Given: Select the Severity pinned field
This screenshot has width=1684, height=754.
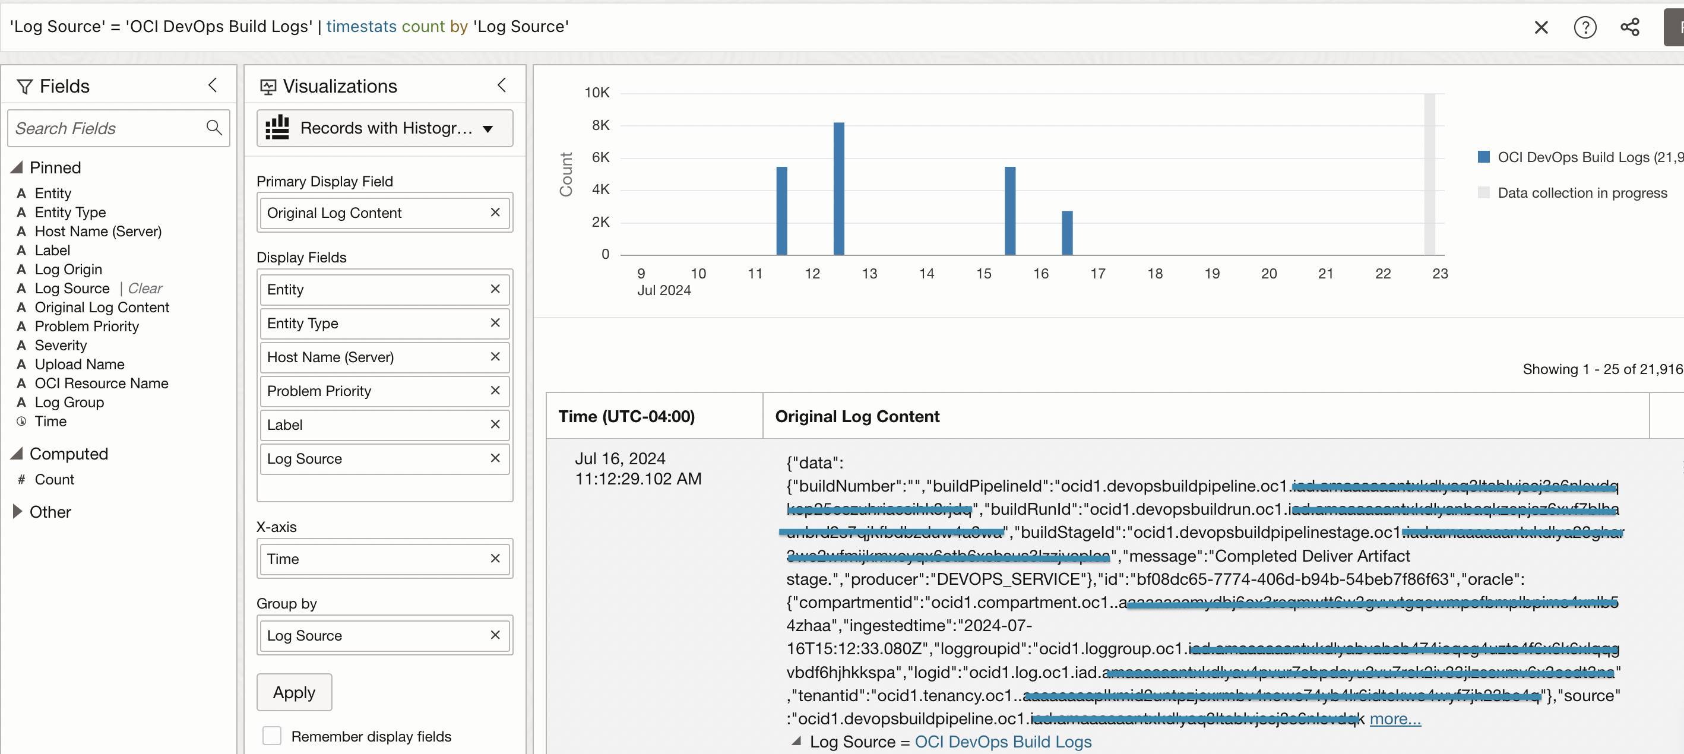Looking at the screenshot, I should (x=60, y=345).
